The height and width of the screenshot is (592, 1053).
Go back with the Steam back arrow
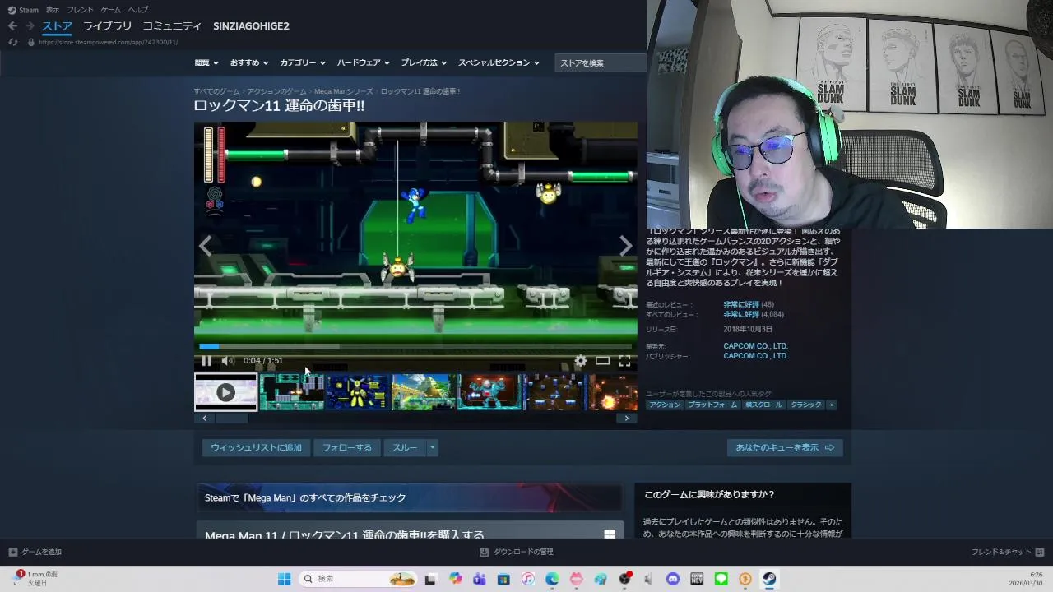point(12,26)
